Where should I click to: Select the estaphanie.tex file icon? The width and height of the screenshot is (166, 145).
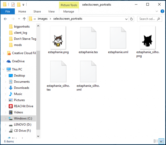(x=88, y=38)
